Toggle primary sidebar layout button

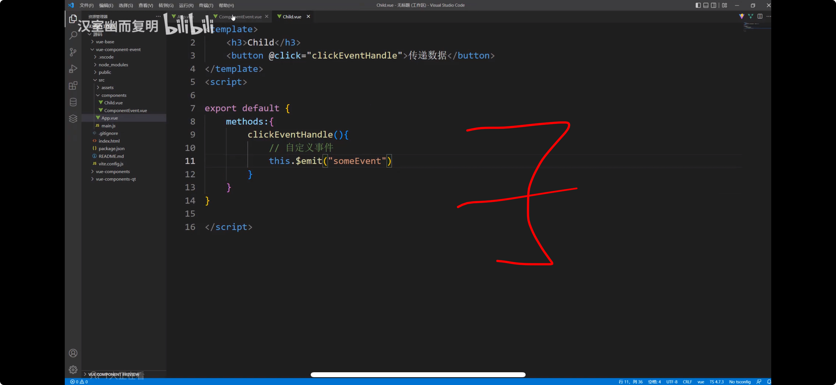click(x=698, y=5)
